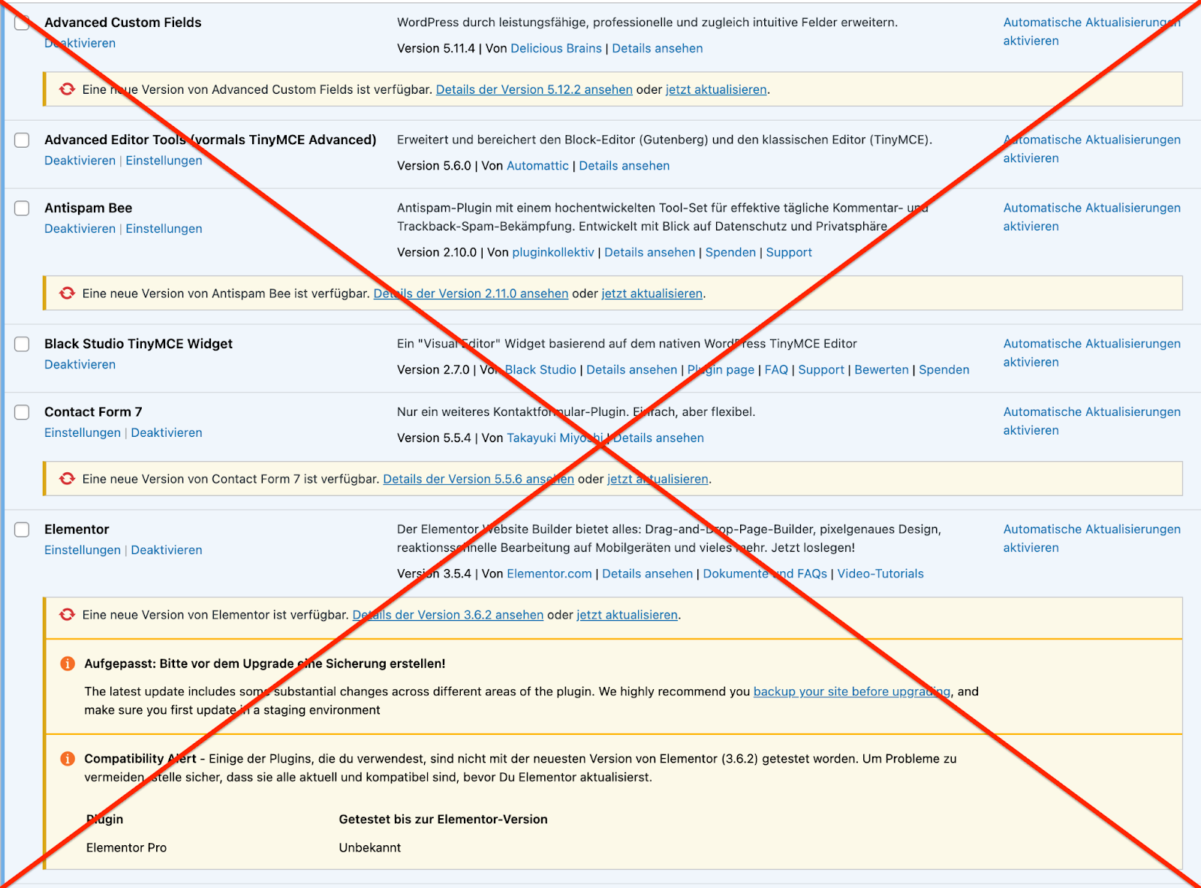Viewport: 1201px width, 888px height.
Task: Enable auto-updates for Elementor
Action: (1091, 538)
